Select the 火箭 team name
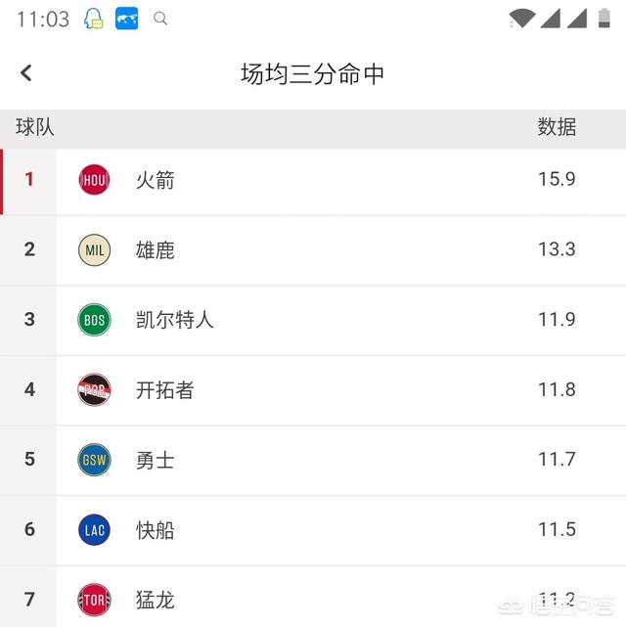This screenshot has height=627, width=626. tap(156, 180)
